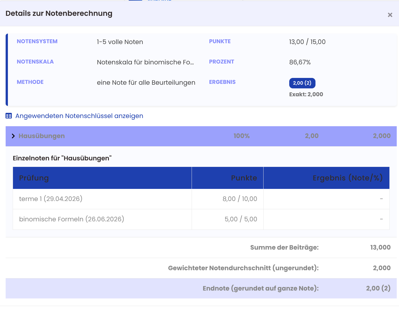
Task: Click the "METHODE" label
Action: pyautogui.click(x=30, y=82)
